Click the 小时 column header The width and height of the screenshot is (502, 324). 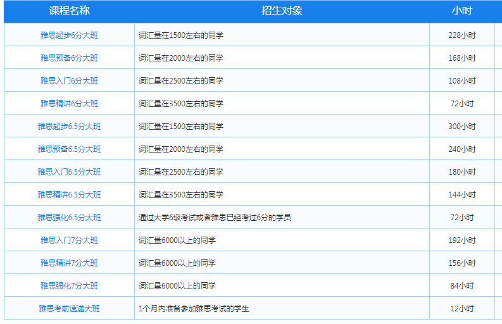[x=461, y=11]
